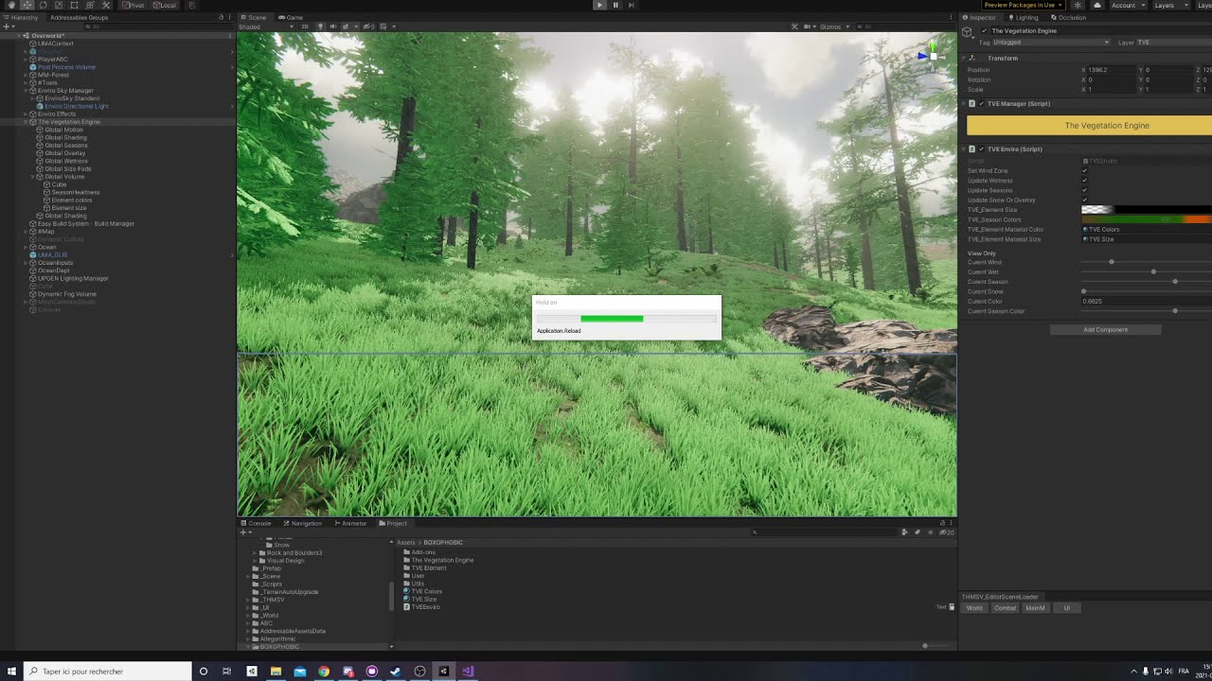Select the Rect tool in toolbar

coord(74,5)
